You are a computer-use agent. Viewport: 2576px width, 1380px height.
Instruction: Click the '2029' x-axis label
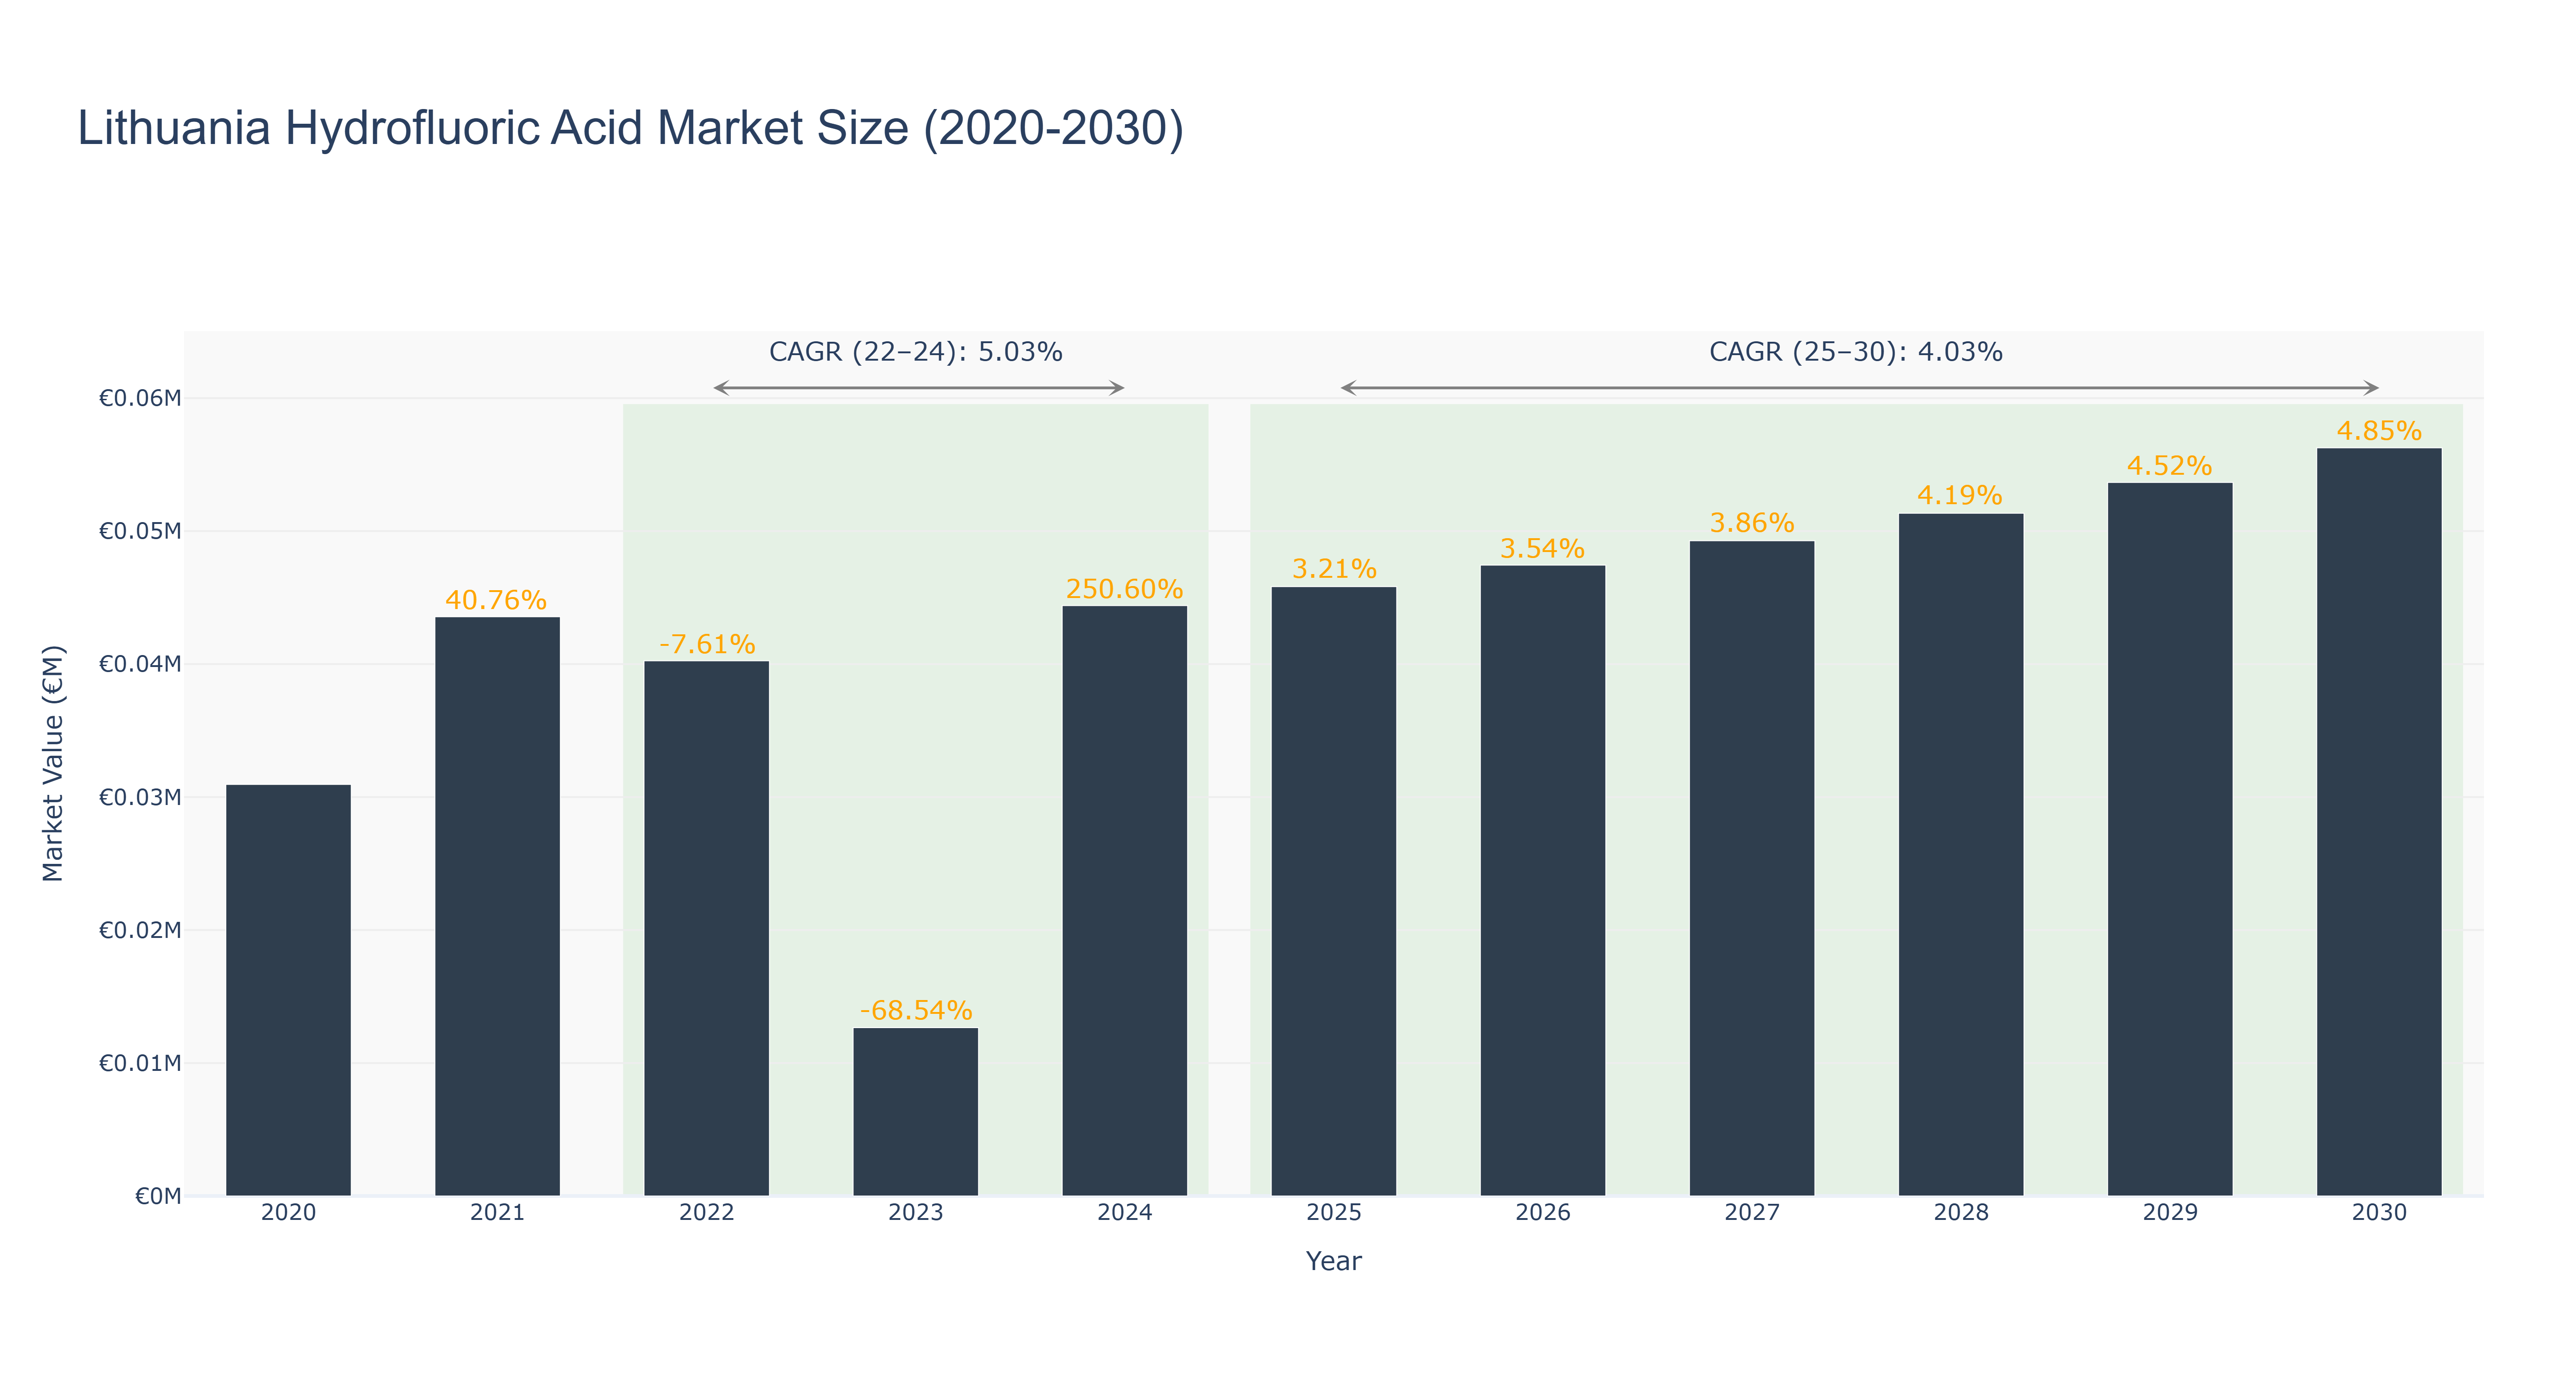coord(2169,1212)
